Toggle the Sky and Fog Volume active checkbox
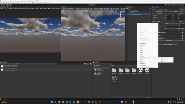The width and height of the screenshot is (185, 104). (x=156, y=9)
